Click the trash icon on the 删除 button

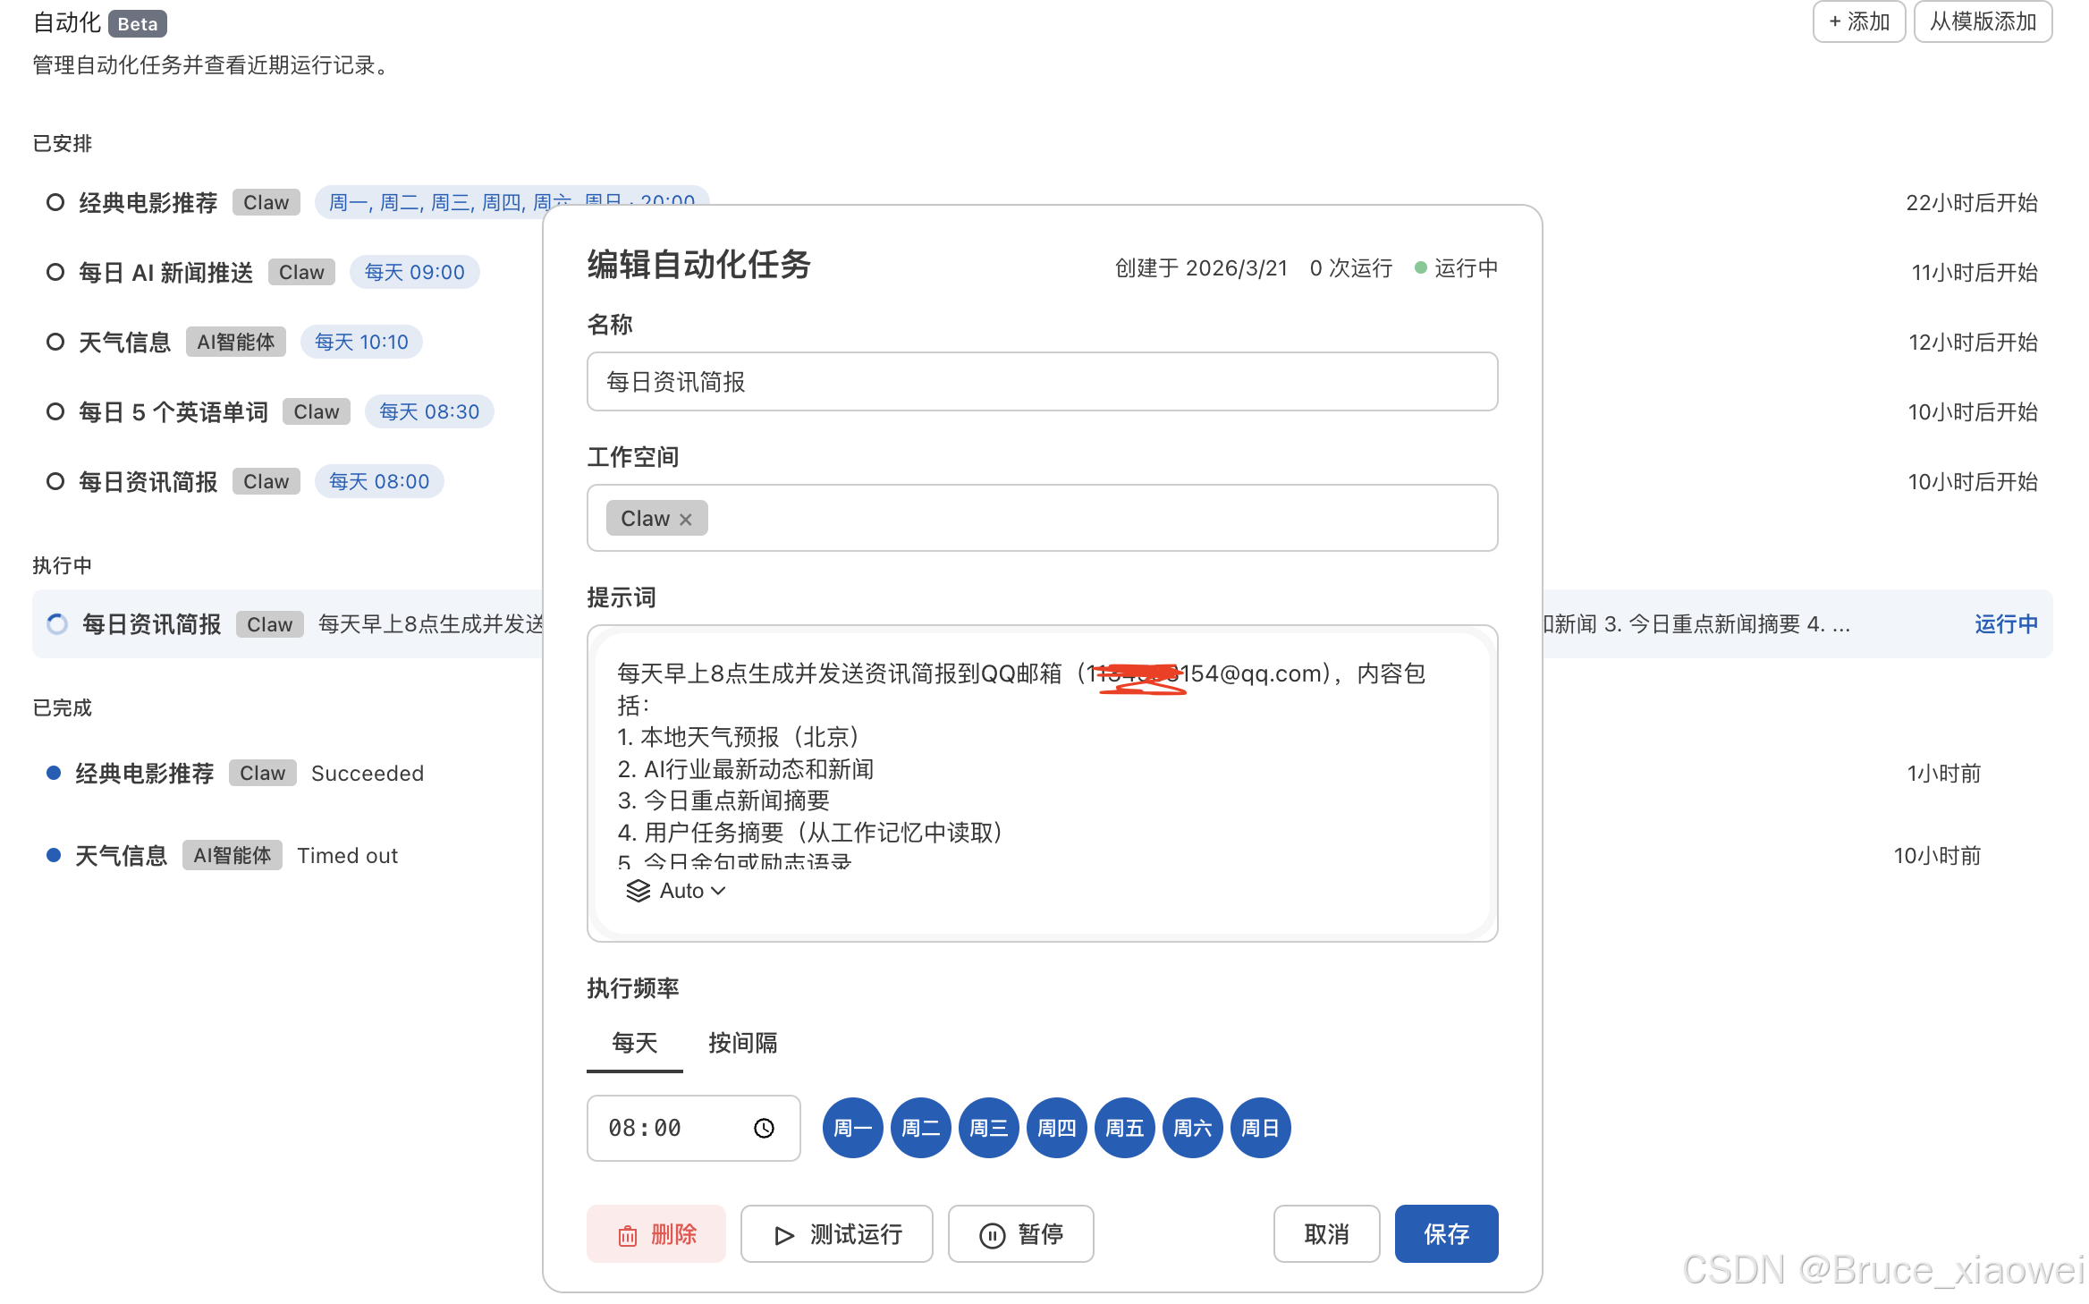(x=629, y=1234)
